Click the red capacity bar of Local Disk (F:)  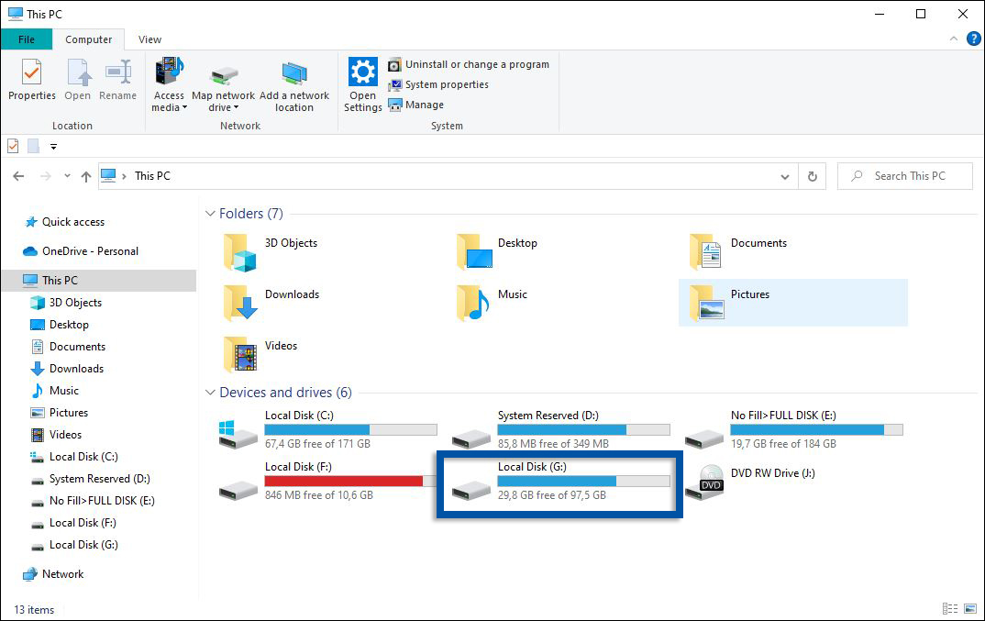[344, 480]
